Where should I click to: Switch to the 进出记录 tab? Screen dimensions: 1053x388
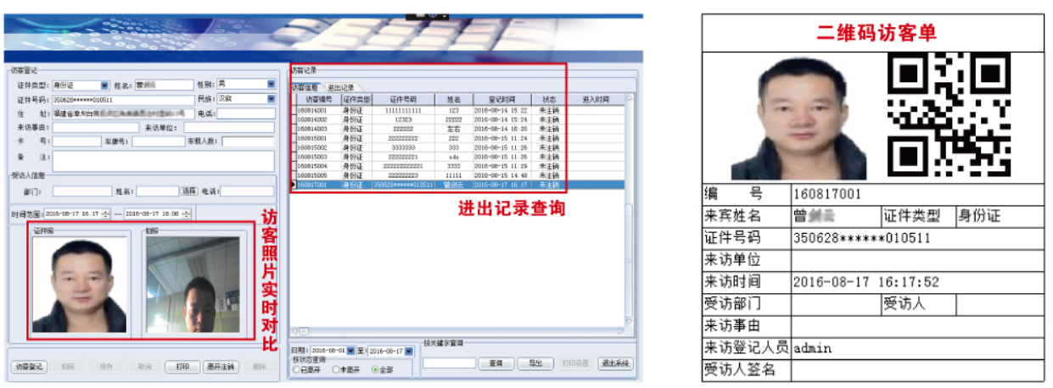pyautogui.click(x=341, y=87)
